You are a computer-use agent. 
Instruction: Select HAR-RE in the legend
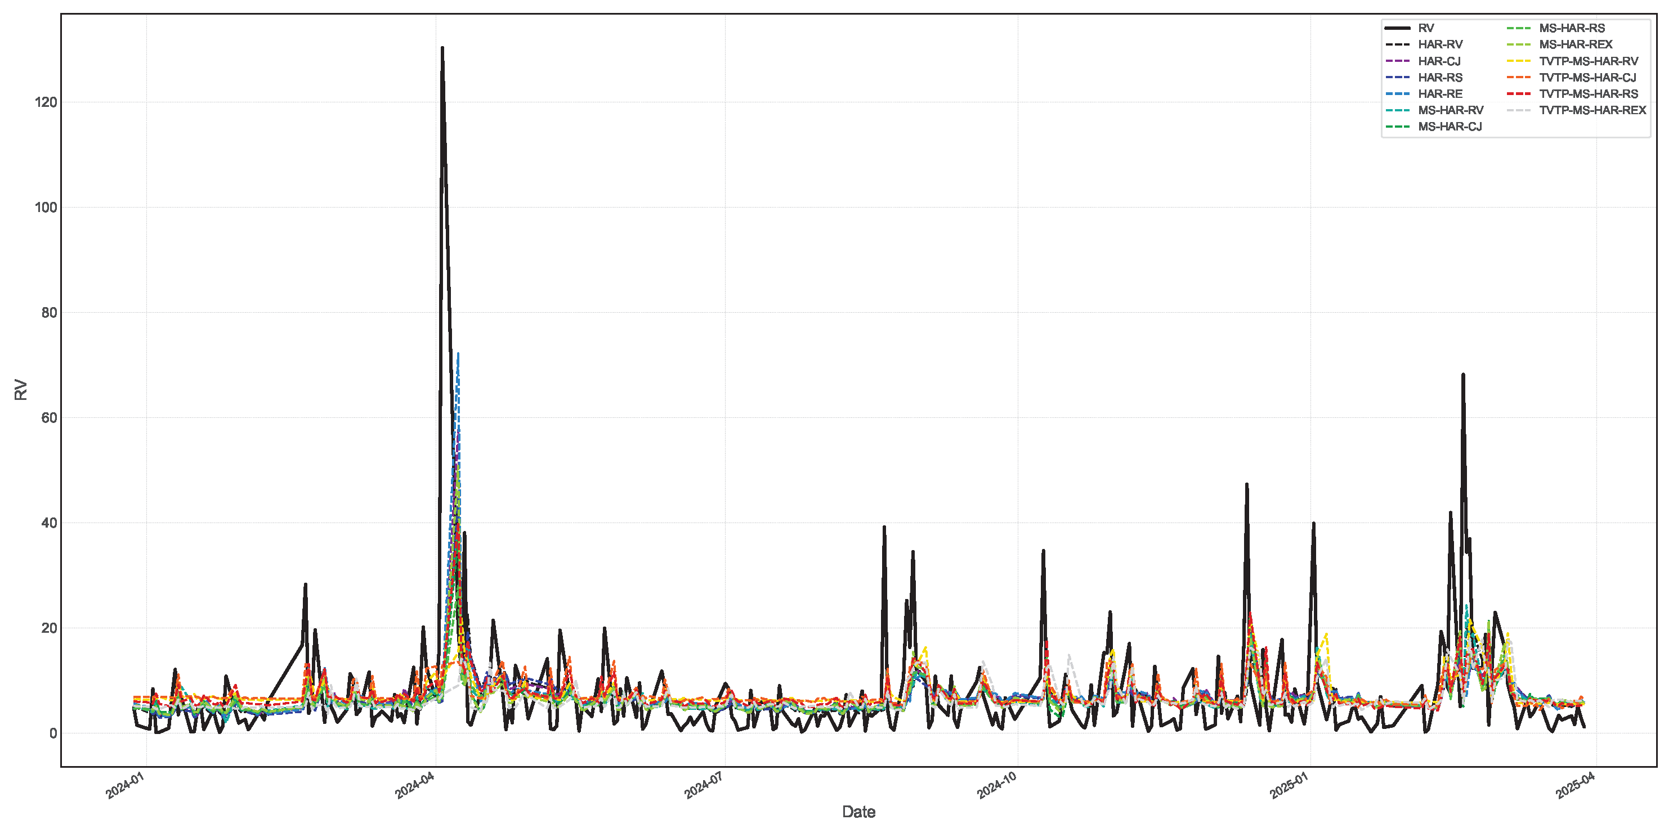coord(1440,93)
